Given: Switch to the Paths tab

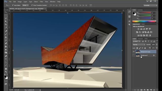Looking at the screenshot, I should (146, 39).
